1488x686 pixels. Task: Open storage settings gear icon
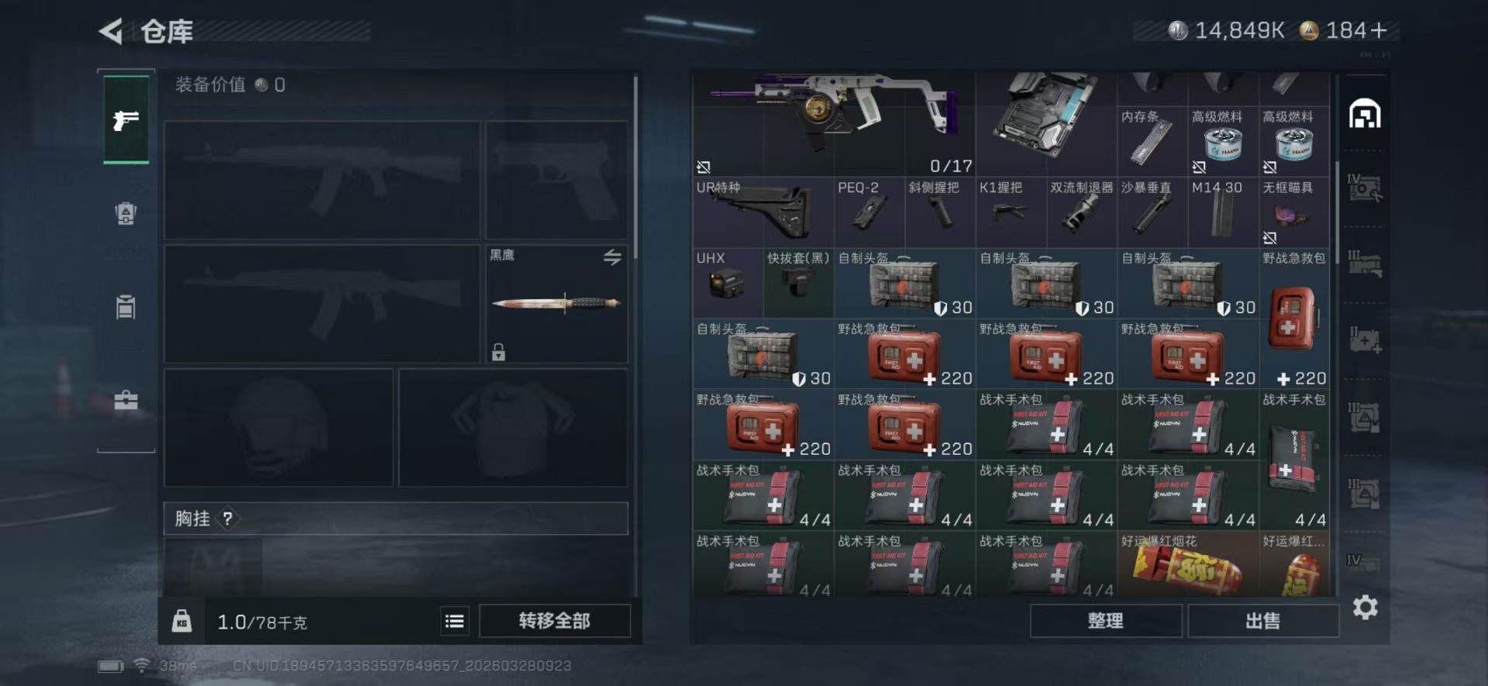coord(1365,607)
